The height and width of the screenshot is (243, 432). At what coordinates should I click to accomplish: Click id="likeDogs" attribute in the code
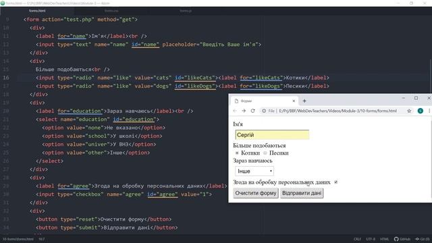point(195,86)
